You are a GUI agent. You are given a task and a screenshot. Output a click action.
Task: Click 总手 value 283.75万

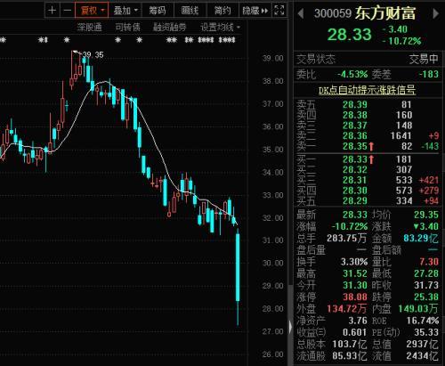[x=347, y=238]
